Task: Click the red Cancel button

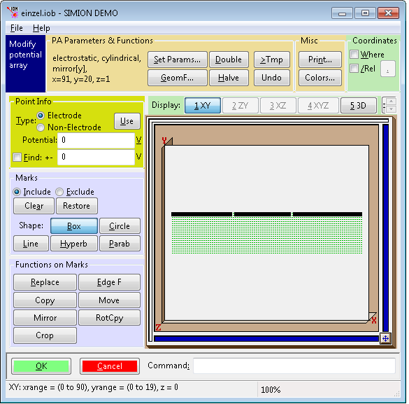Action: click(110, 366)
